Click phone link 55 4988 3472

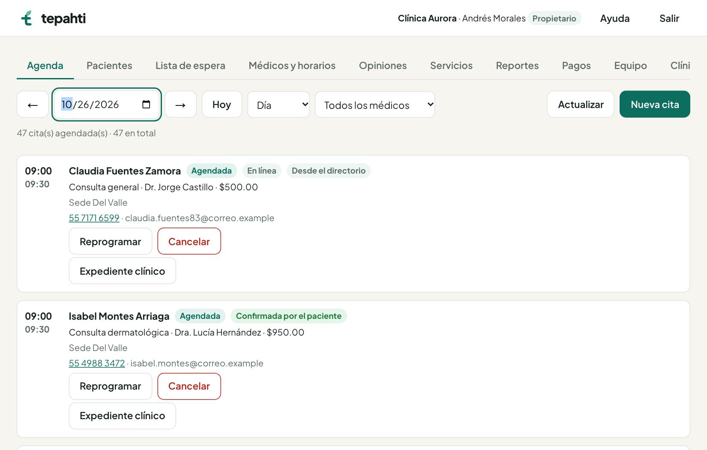point(97,363)
